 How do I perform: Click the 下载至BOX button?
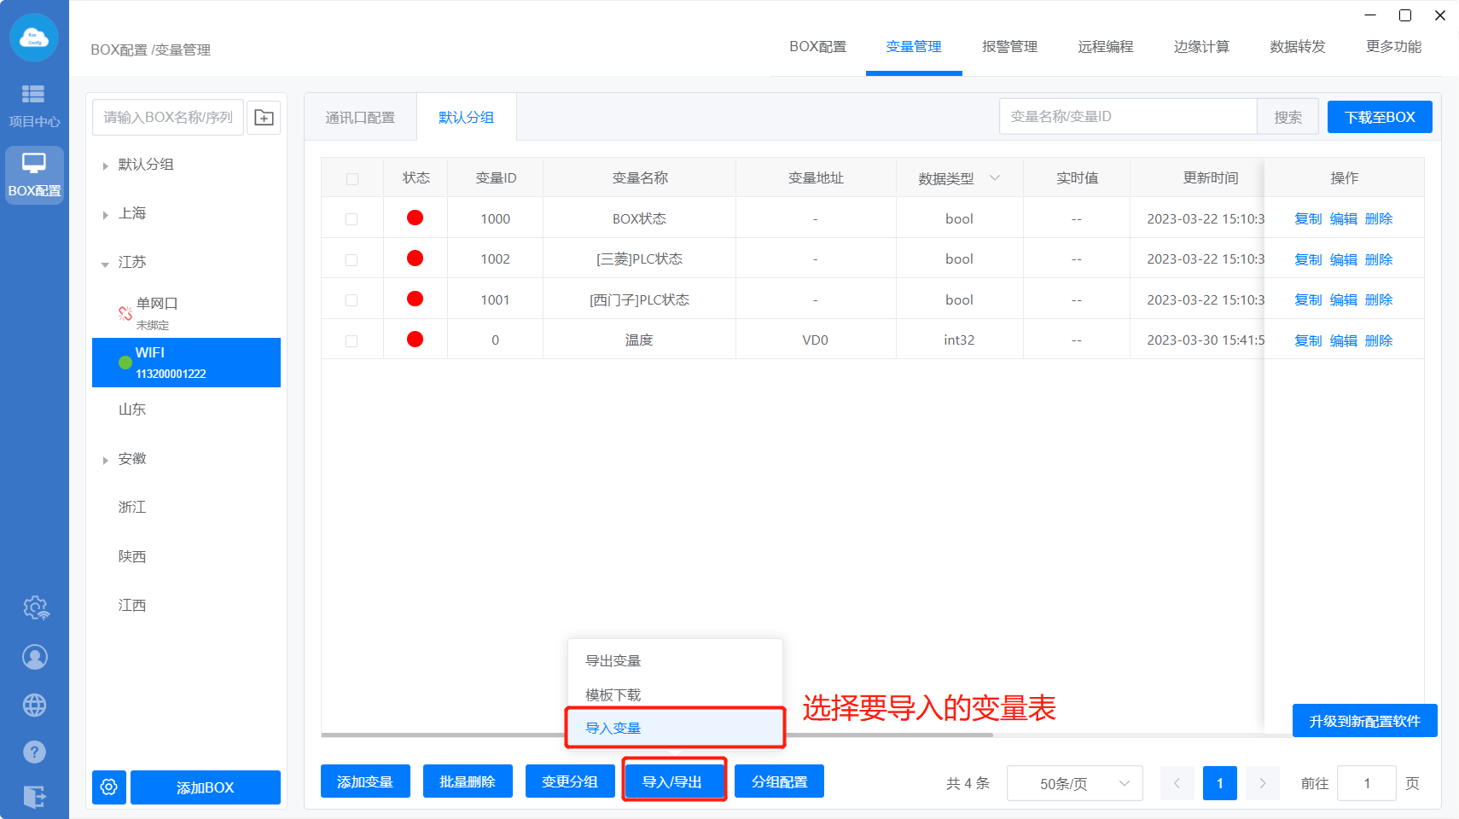pyautogui.click(x=1379, y=117)
